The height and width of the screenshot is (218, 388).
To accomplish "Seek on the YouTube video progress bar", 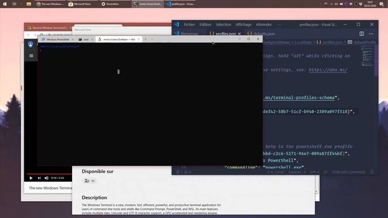I will 49,174.
